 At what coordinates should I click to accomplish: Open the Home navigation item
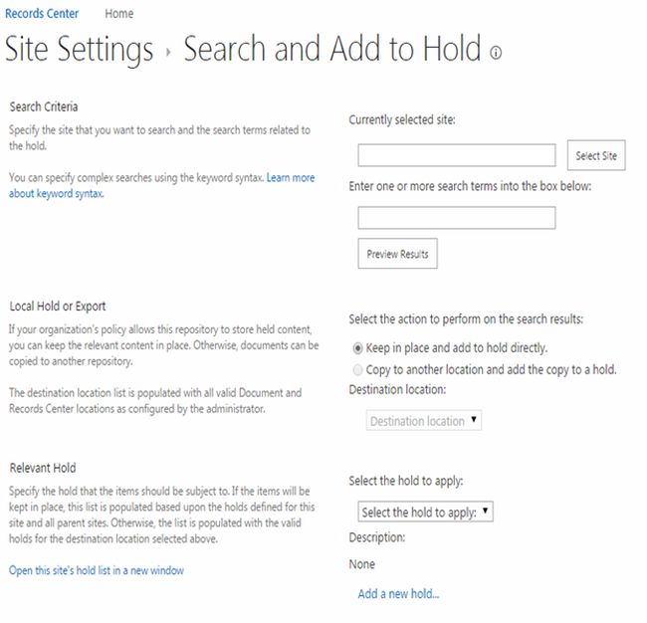pyautogui.click(x=119, y=14)
